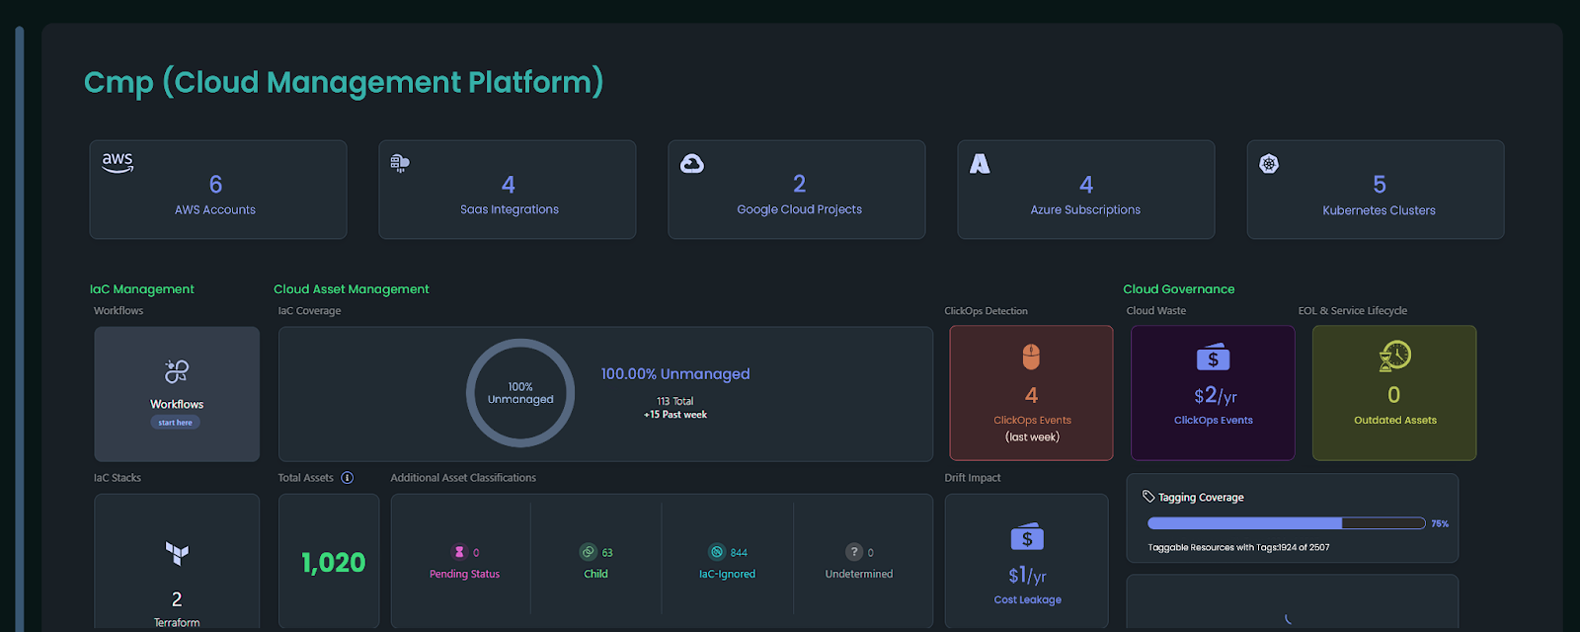Click the Workflows icon
This screenshot has height=632, width=1580.
point(177,372)
